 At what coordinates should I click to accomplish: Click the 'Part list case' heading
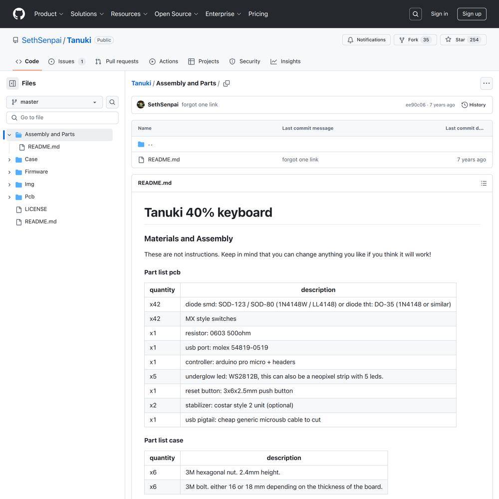pos(164,441)
